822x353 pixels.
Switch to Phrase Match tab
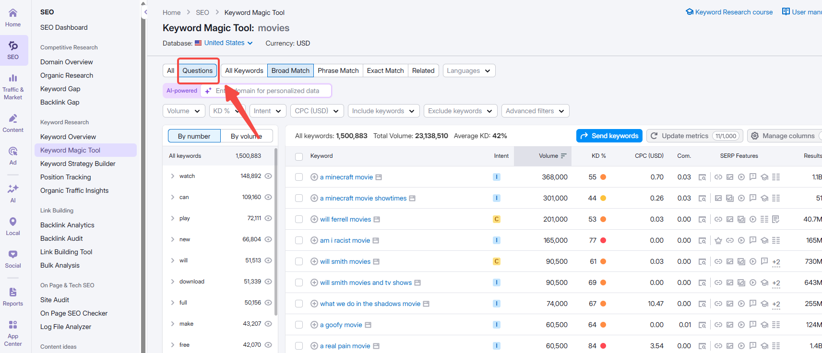pyautogui.click(x=338, y=71)
